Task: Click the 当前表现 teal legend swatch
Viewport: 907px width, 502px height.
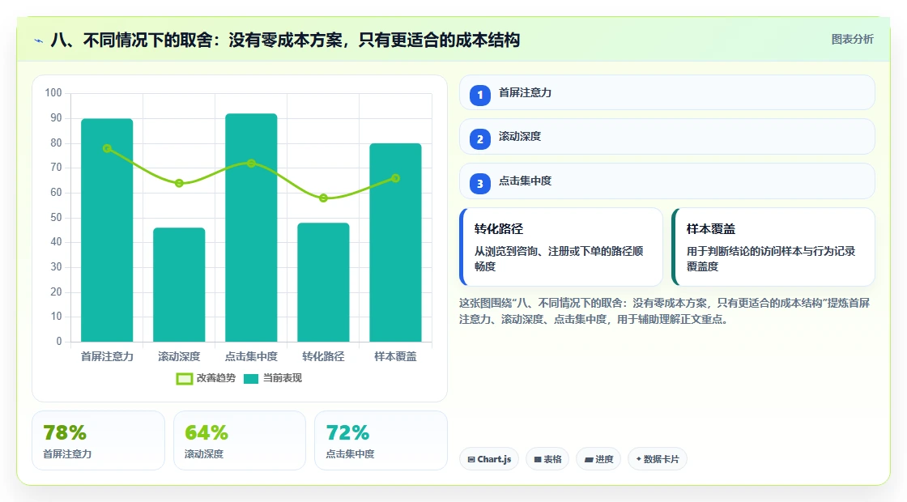Action: [251, 379]
